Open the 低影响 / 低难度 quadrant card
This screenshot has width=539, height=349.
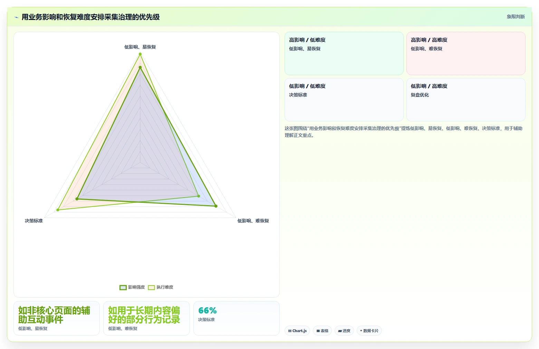point(344,100)
